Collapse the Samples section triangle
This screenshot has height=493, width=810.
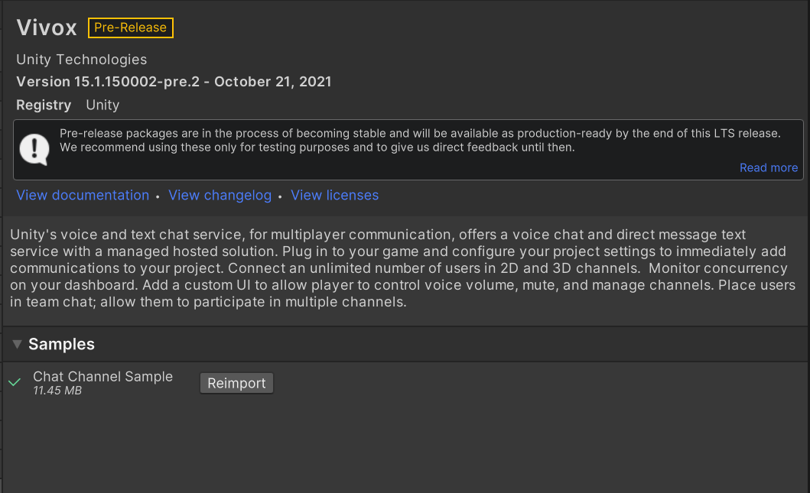(17, 344)
